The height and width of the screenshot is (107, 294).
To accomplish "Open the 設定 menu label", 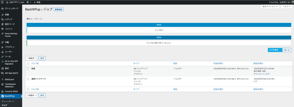I will pos(7,68).
